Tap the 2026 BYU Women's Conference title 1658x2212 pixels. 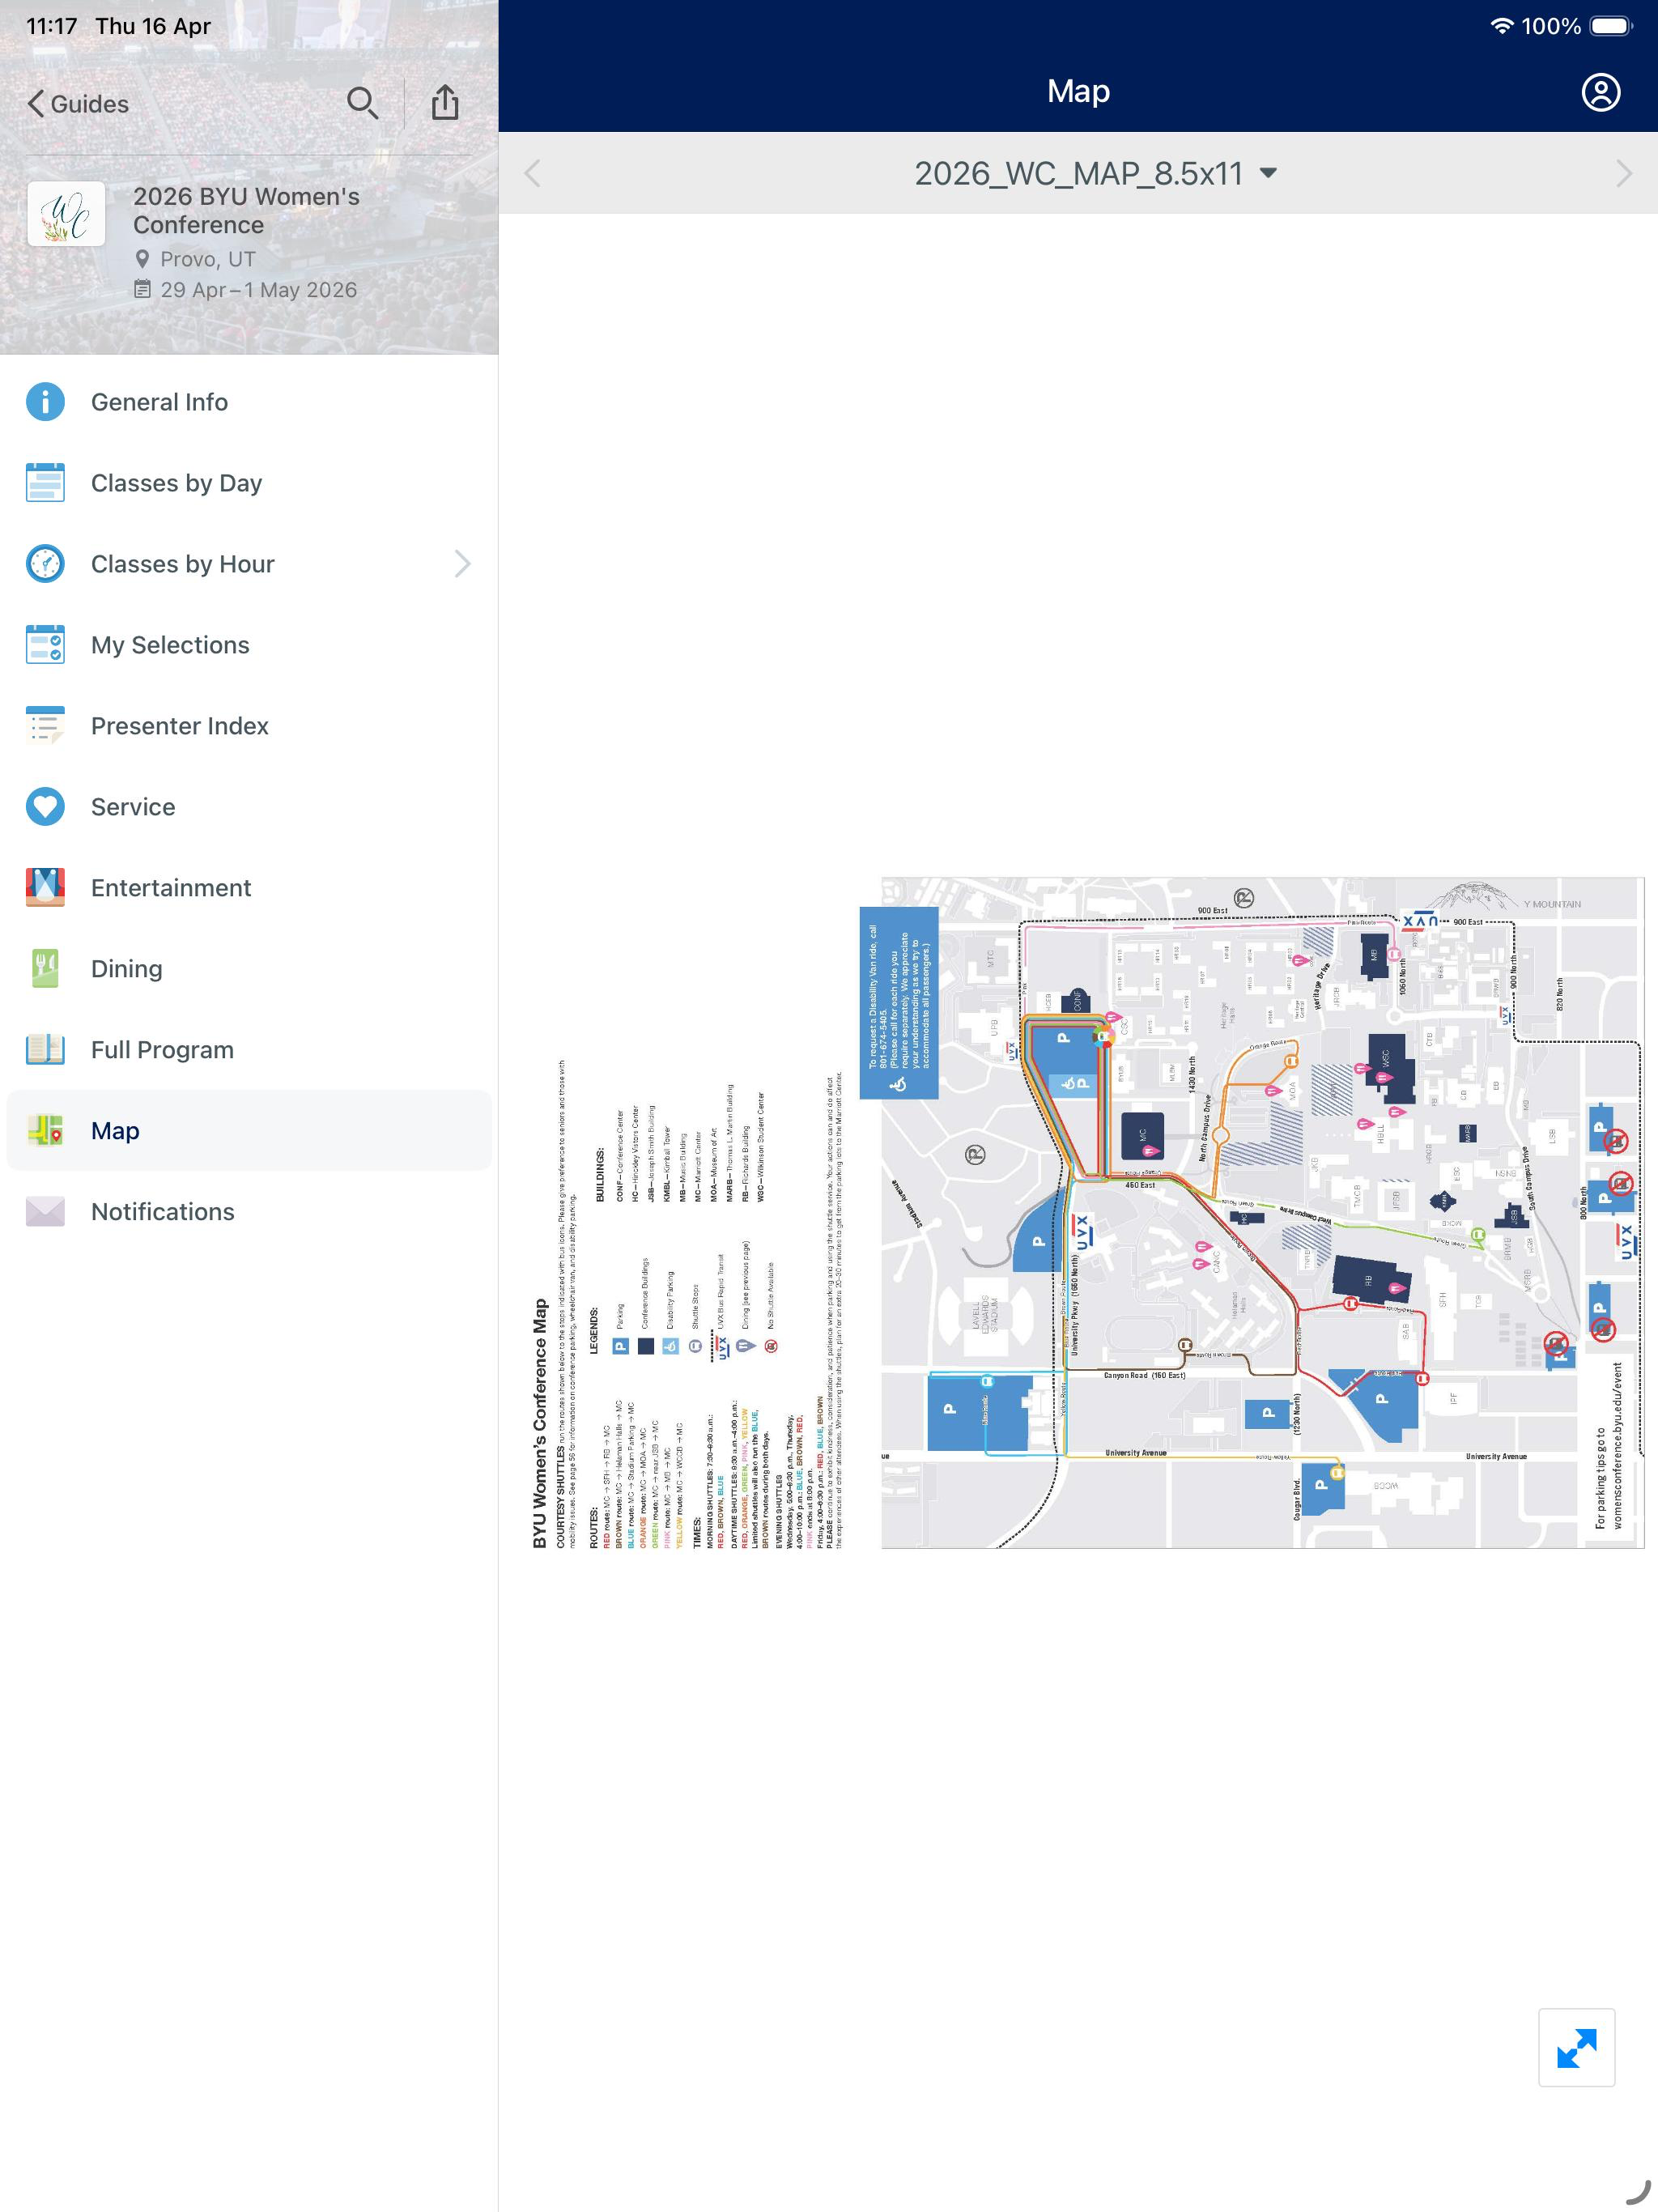tap(246, 211)
